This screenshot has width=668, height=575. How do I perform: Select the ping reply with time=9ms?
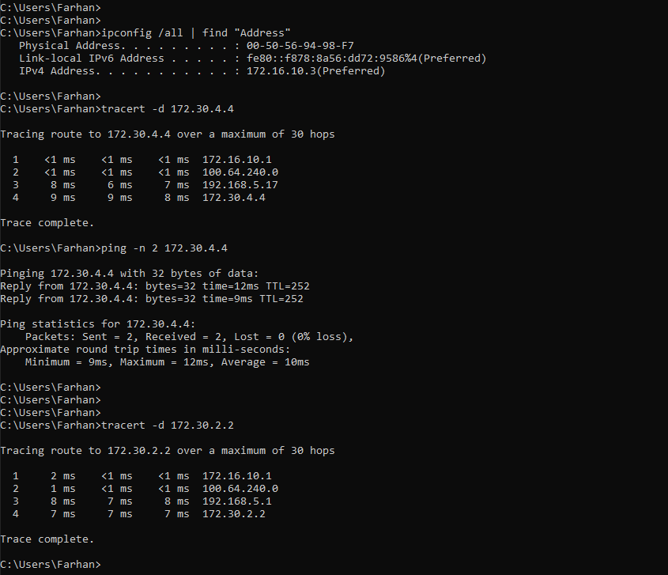click(151, 299)
